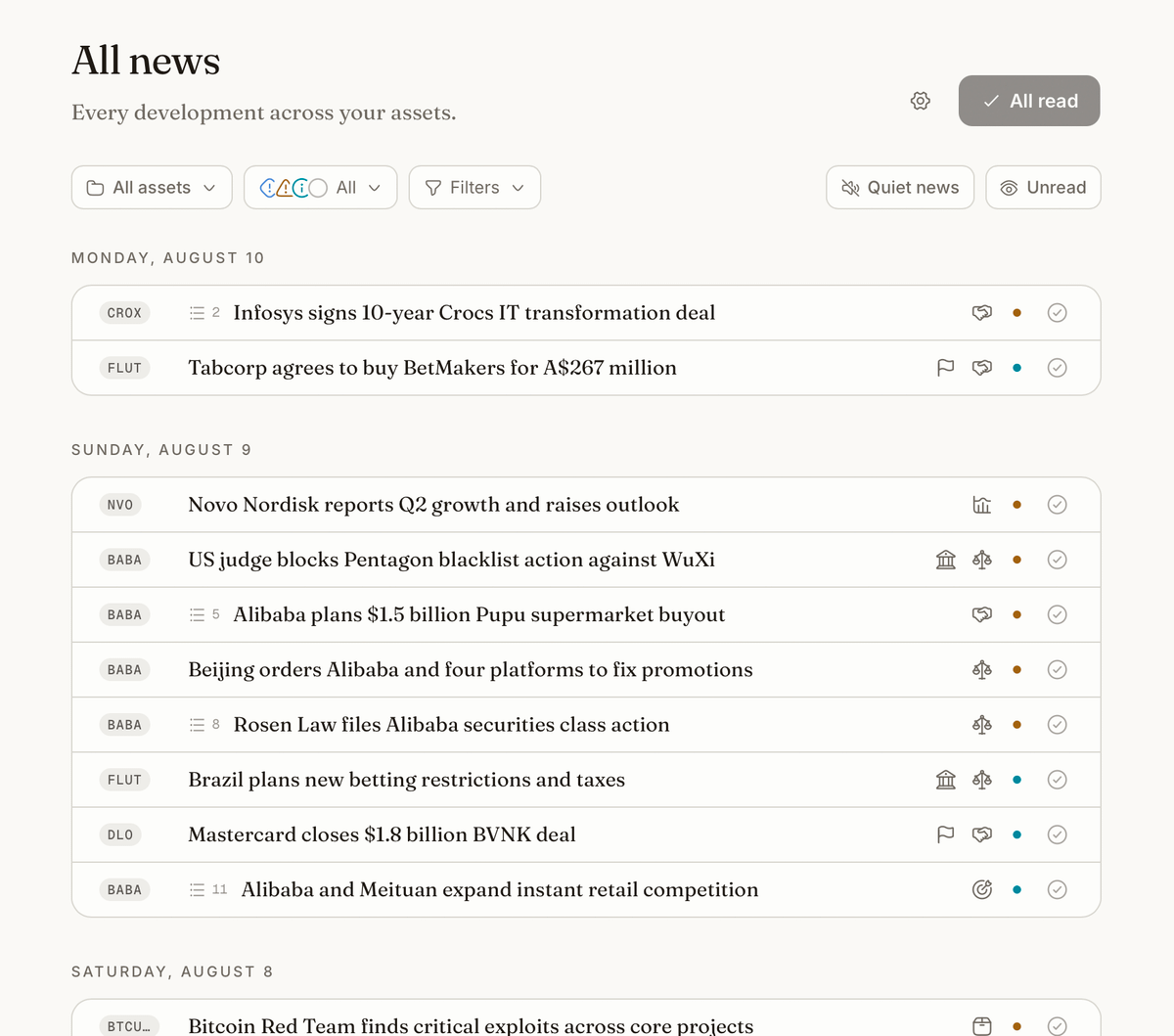Click the scales icon on Brazil betting row
The height and width of the screenshot is (1036, 1174).
click(982, 780)
